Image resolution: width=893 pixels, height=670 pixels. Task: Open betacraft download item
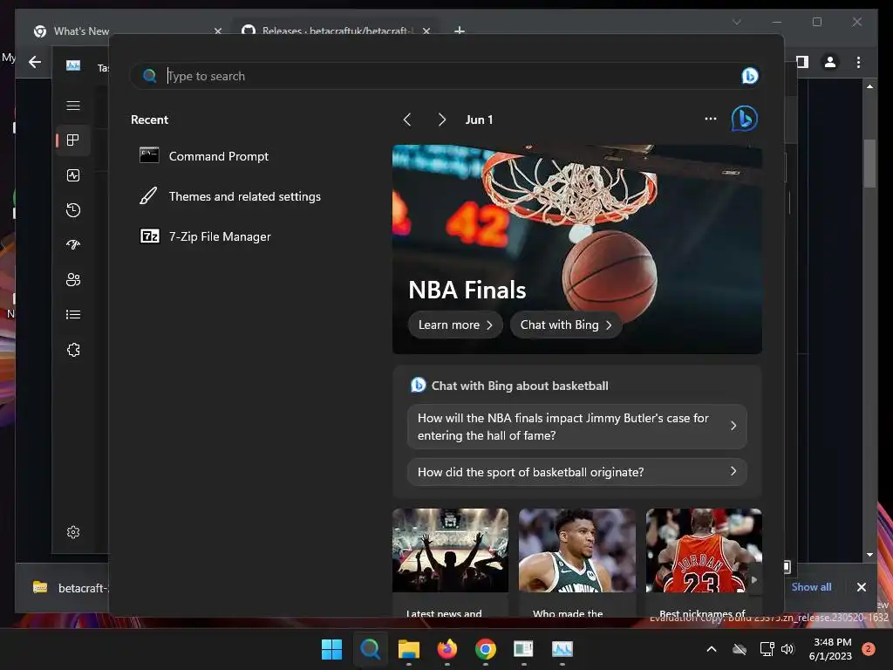click(x=68, y=587)
